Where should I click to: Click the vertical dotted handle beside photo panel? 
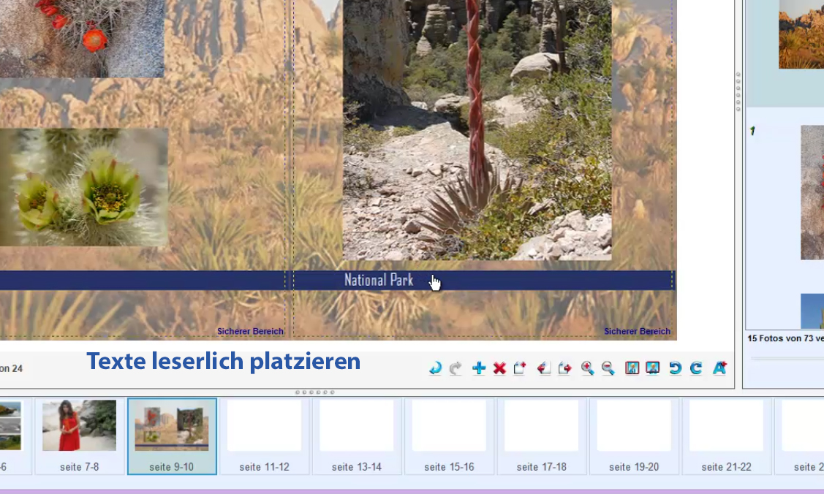tap(738, 91)
